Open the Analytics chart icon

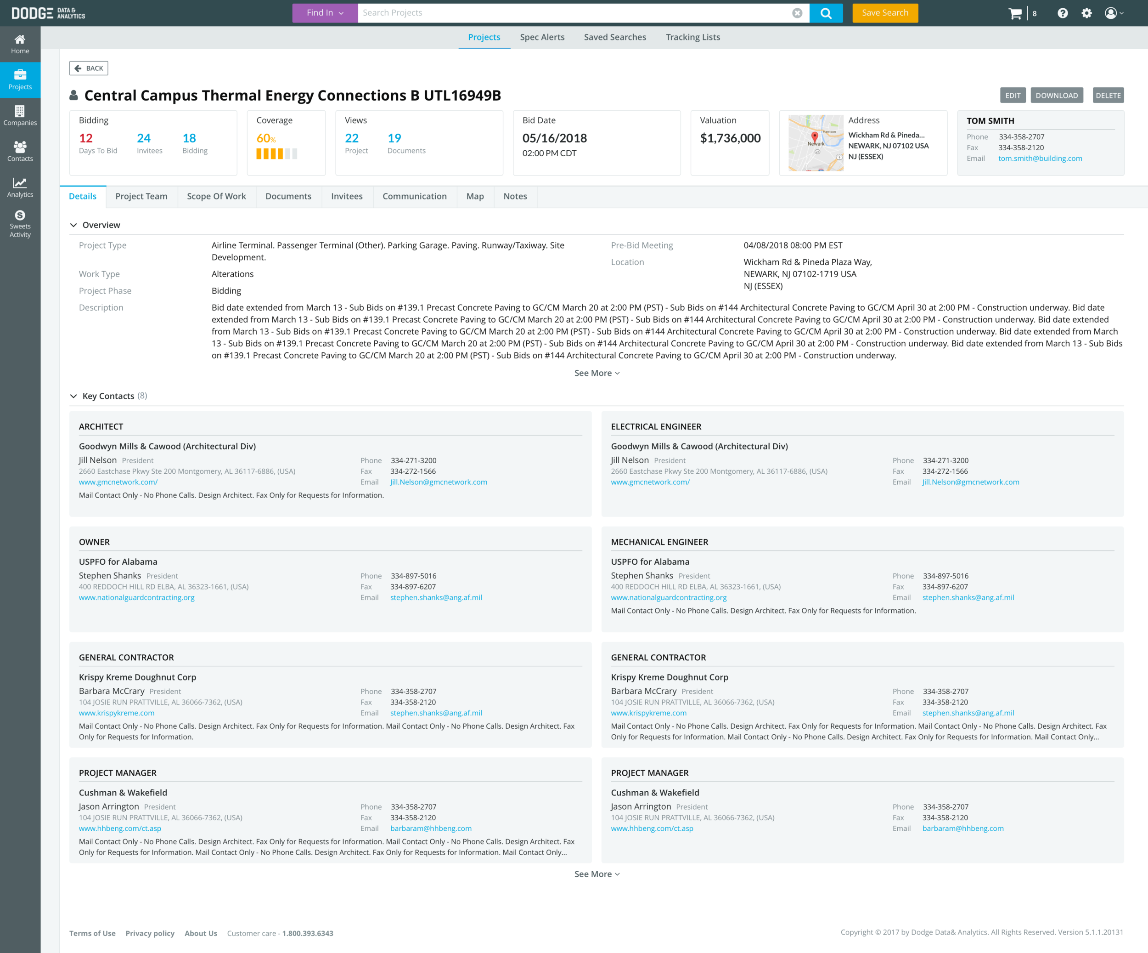pos(20,187)
